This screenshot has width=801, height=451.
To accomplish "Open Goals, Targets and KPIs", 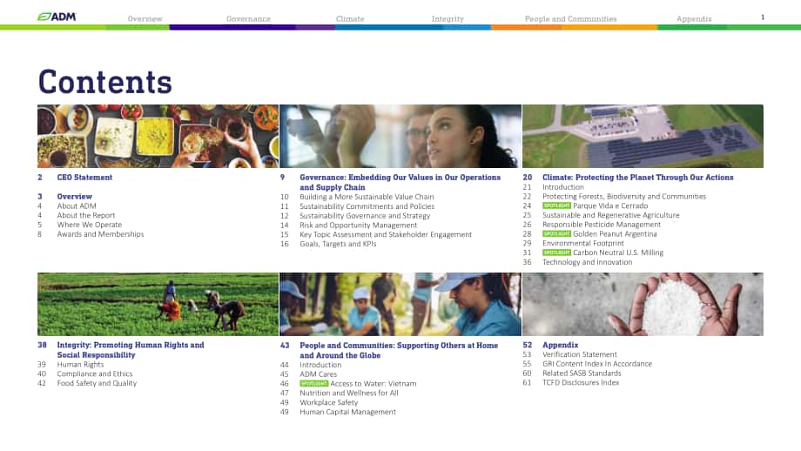I will 338,244.
